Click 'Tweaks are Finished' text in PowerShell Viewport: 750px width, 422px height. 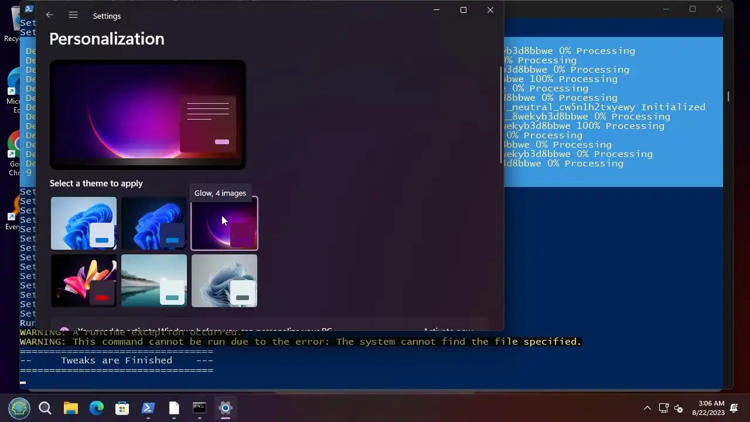coord(117,360)
